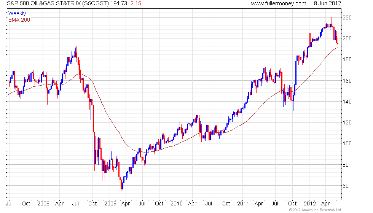
Task: Click the 'Apr' label right after 2012
Action: 325,203
